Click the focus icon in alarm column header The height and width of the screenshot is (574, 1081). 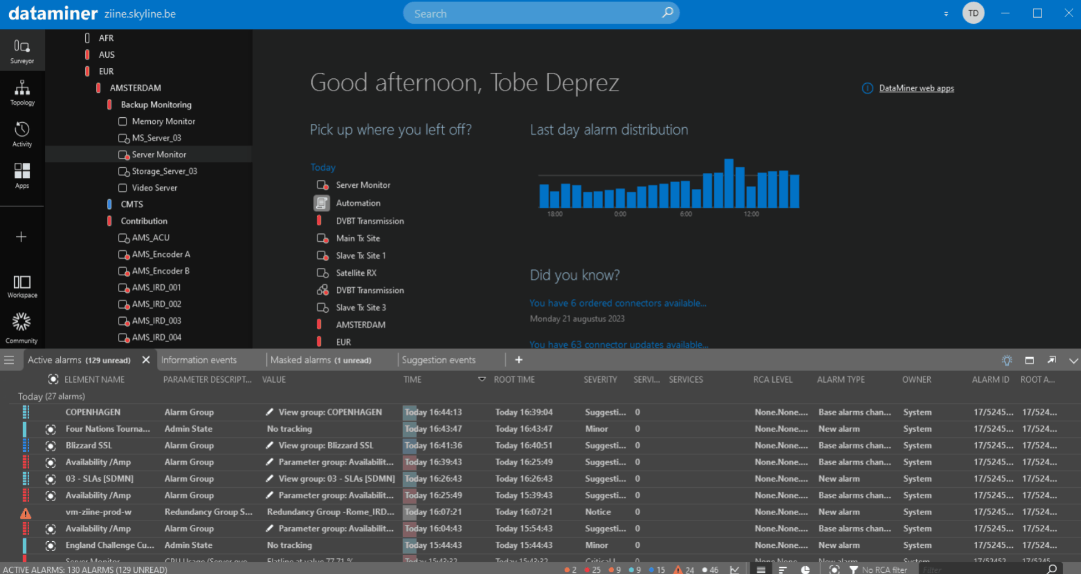[54, 379]
